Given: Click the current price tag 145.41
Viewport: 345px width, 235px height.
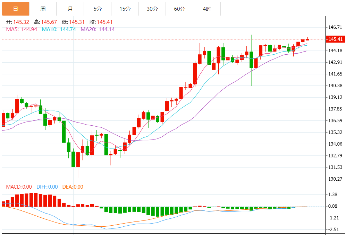Looking at the screenshot, I should coord(335,39).
